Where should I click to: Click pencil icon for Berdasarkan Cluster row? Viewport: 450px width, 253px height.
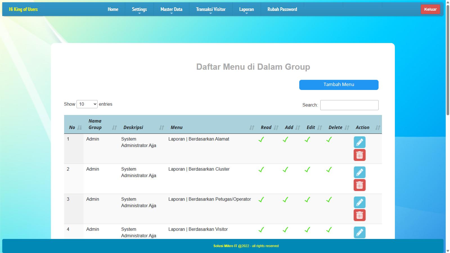tap(359, 172)
